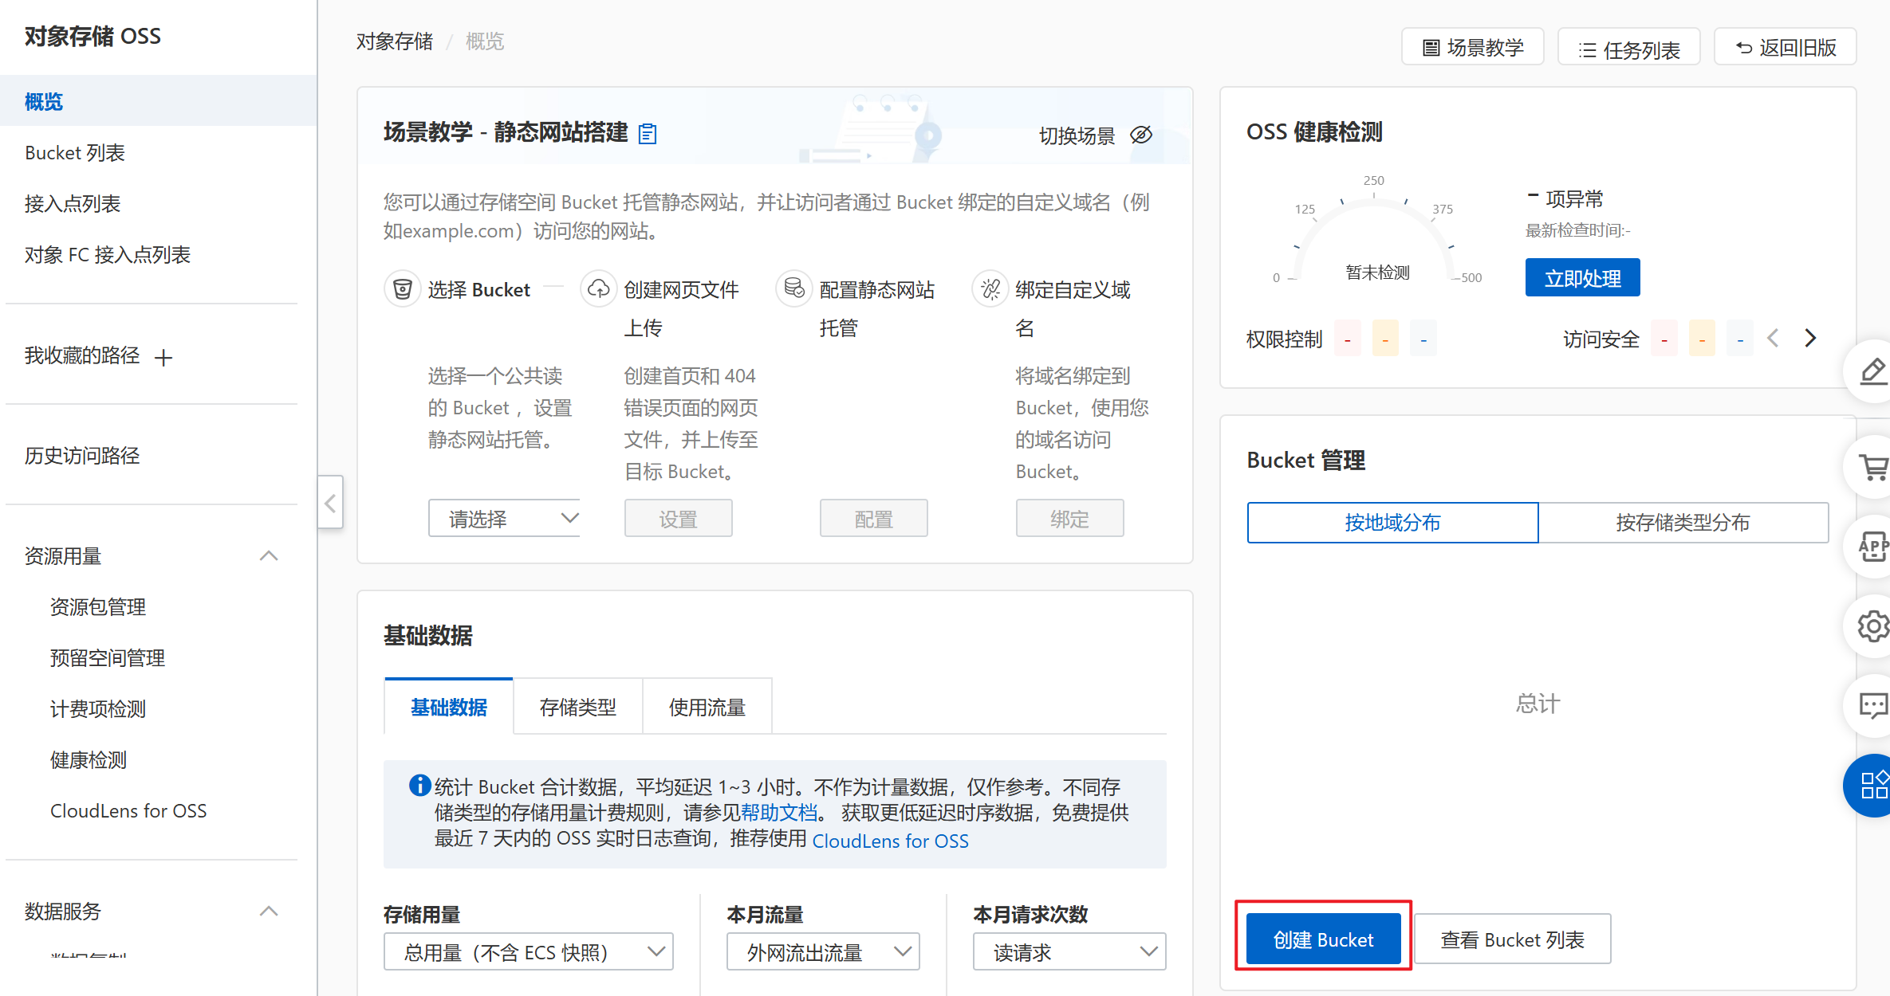Switch to 存储类型 tab
This screenshot has height=996, width=1890.
coord(578,707)
